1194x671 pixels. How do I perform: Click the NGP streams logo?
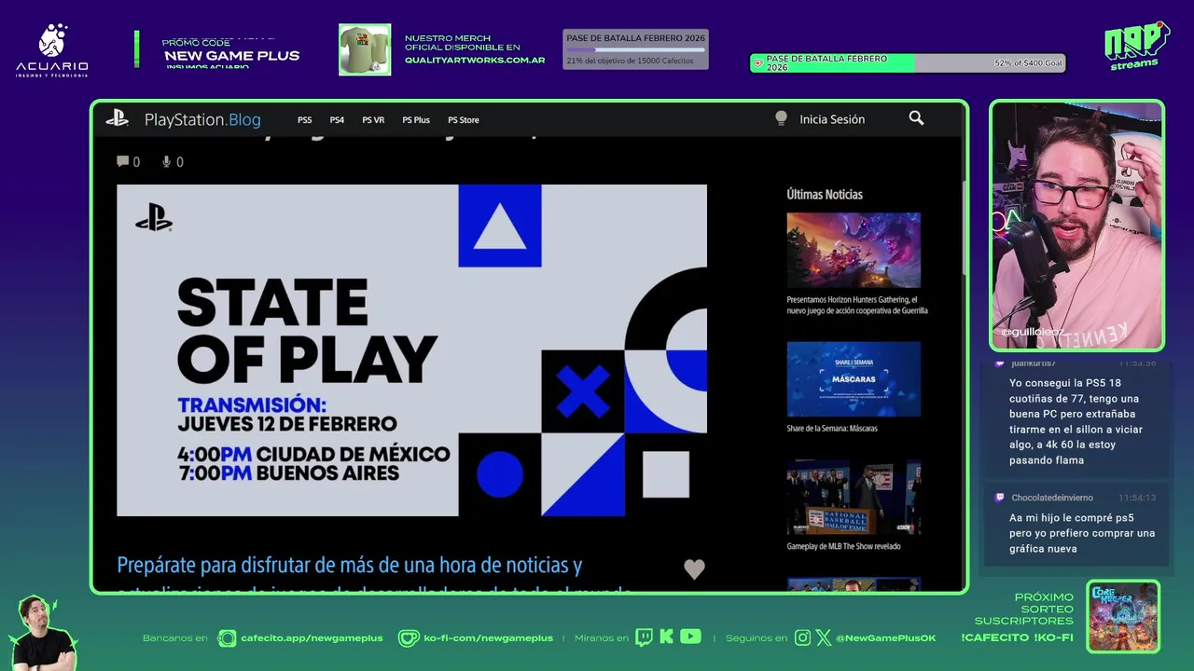(x=1136, y=46)
